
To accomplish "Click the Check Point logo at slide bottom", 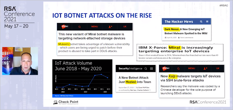I will click(66, 102).
